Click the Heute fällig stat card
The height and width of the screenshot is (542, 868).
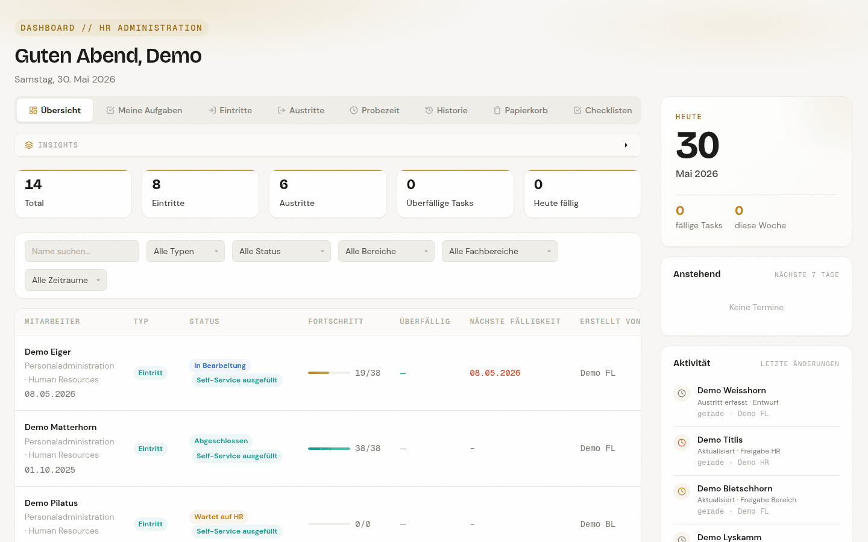coord(582,193)
